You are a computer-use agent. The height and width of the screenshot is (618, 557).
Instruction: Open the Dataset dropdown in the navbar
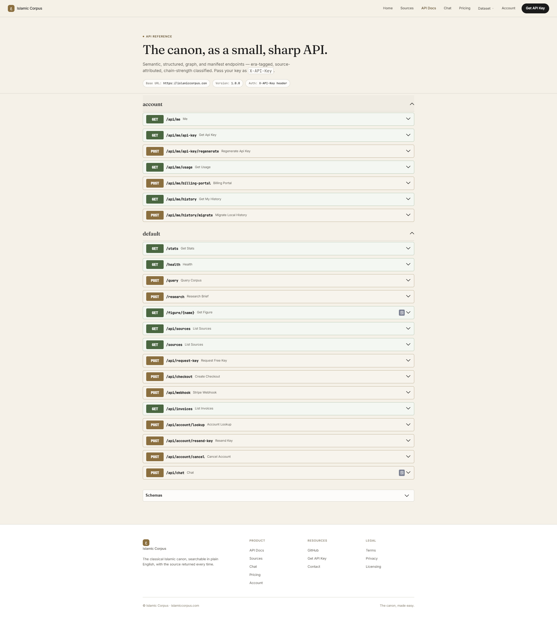click(x=485, y=8)
